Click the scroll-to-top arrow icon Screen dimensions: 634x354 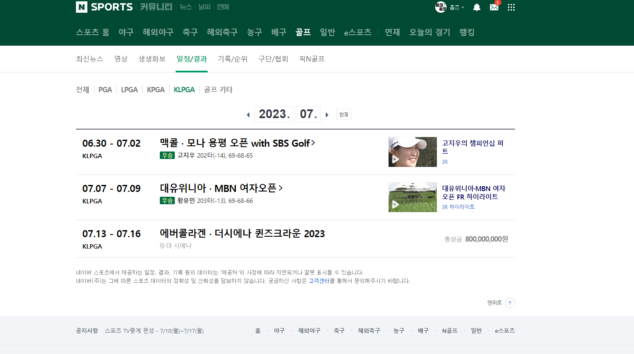[x=510, y=303]
